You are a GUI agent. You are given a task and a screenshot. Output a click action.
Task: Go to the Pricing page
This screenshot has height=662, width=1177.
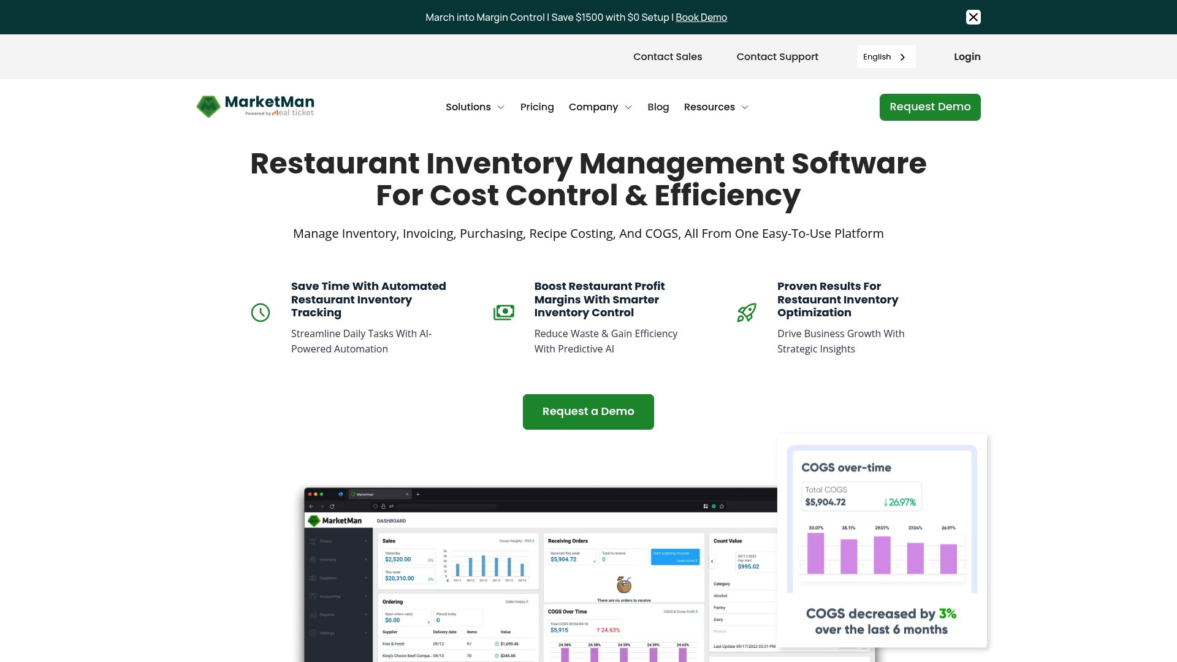click(537, 107)
